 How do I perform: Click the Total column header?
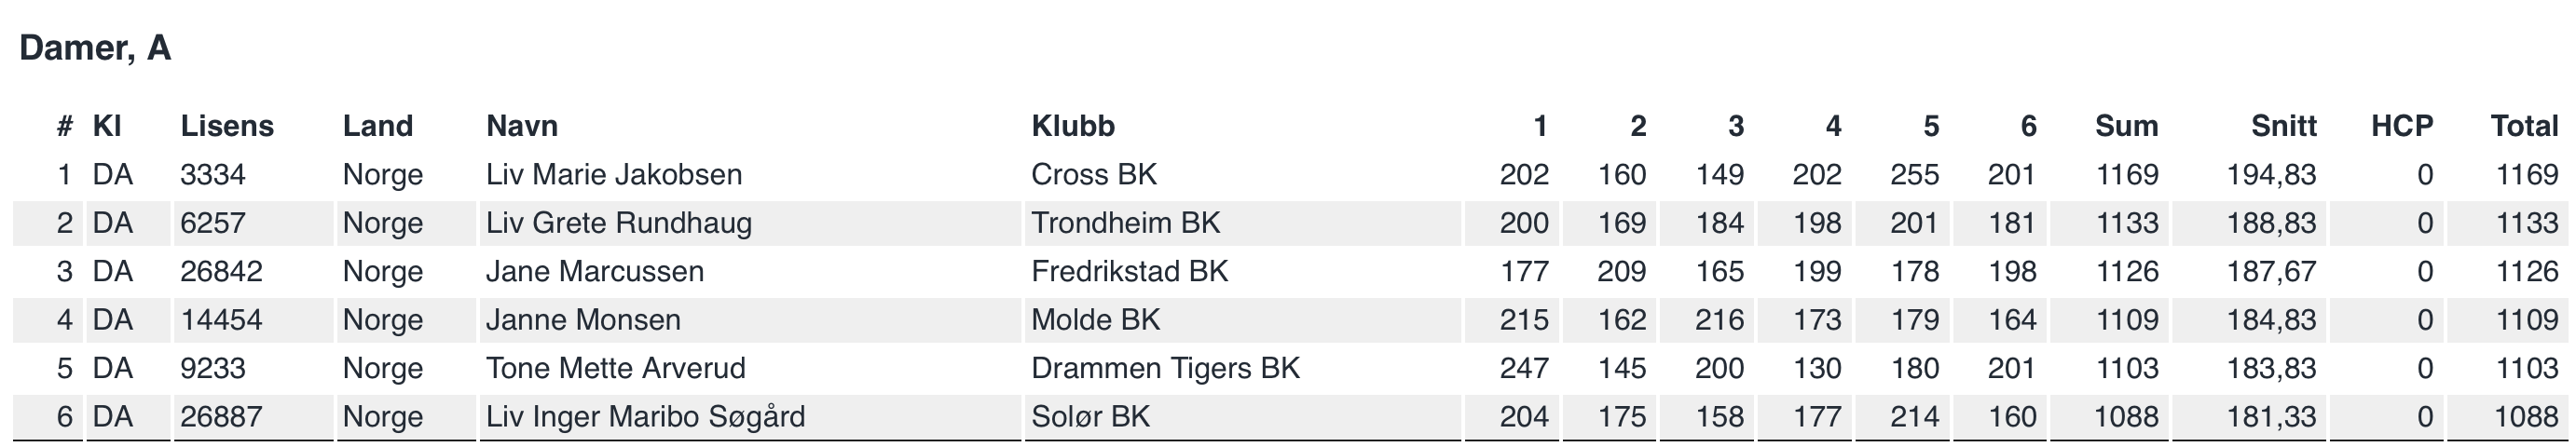[x=2524, y=126]
